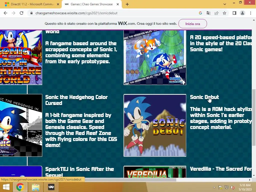
Task: Click the Inizia ora button
Action: 193,24
